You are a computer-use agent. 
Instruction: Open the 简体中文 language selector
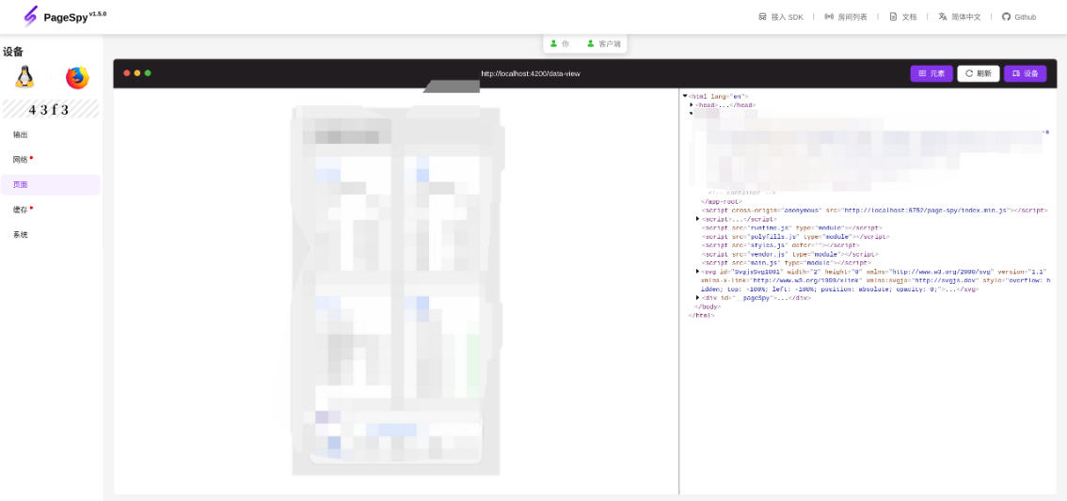click(x=960, y=17)
